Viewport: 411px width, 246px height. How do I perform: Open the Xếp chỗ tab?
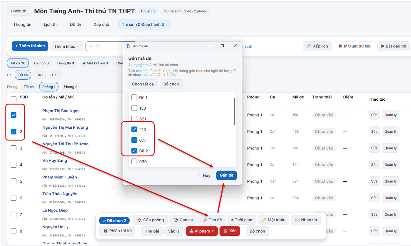pos(102,25)
